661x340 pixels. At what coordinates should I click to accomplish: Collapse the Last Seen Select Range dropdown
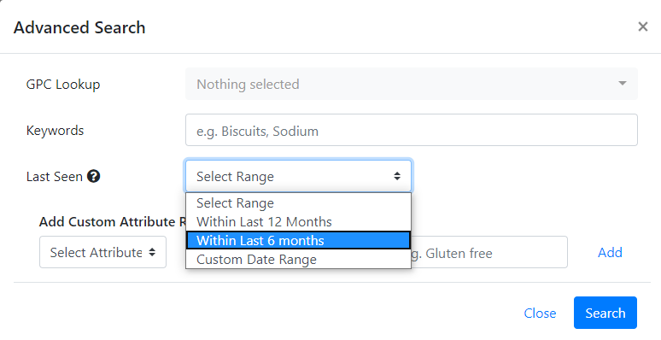click(298, 176)
